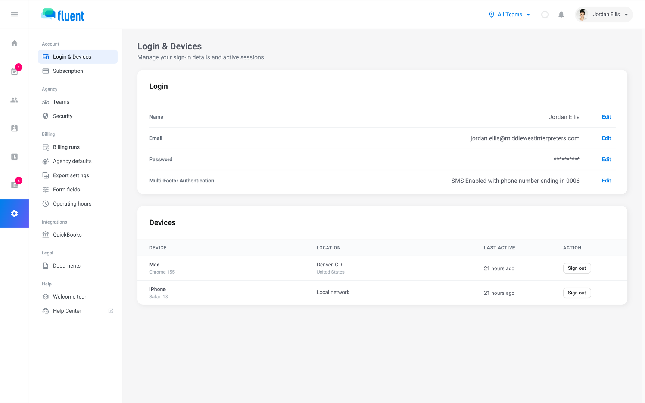Open the Jordan Ellis user menu arrow
Image resolution: width=645 pixels, height=403 pixels.
[x=626, y=15]
